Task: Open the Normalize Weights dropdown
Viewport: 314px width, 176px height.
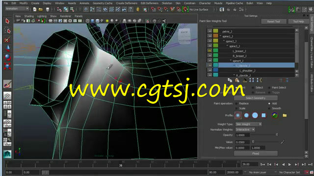Action: (x=245, y=130)
